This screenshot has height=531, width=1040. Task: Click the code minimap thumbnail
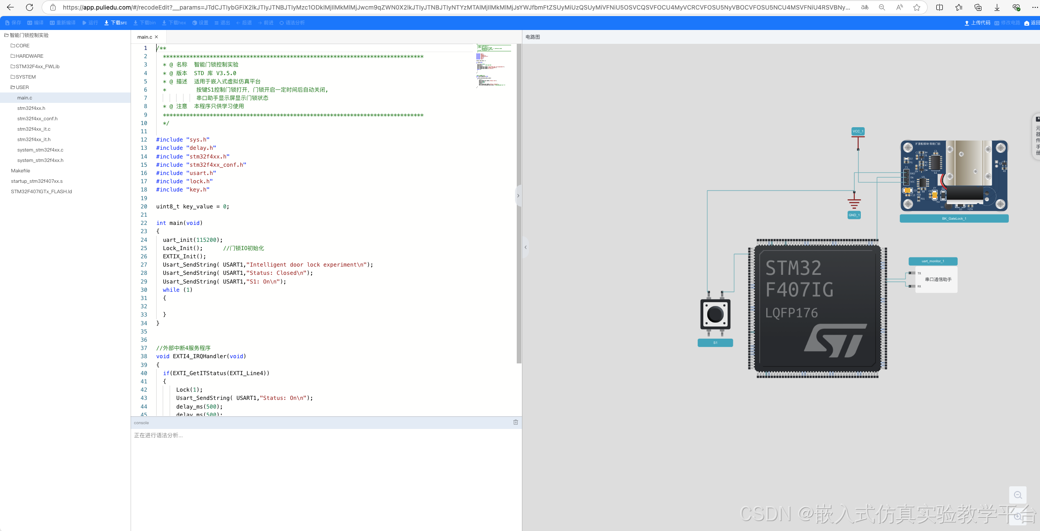pyautogui.click(x=494, y=65)
